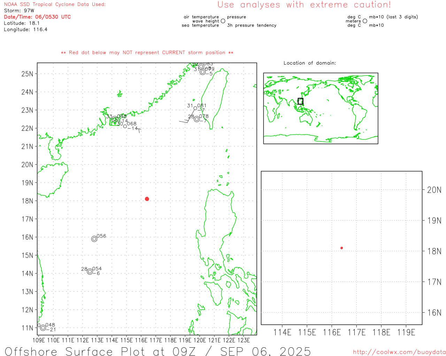Click the 114E label on the inset map

pyautogui.click(x=282, y=332)
